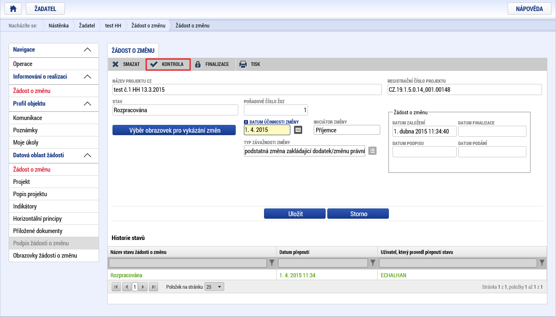Image resolution: width=556 pixels, height=317 pixels.
Task: Click test HH in the breadcrumb
Action: tap(113, 25)
